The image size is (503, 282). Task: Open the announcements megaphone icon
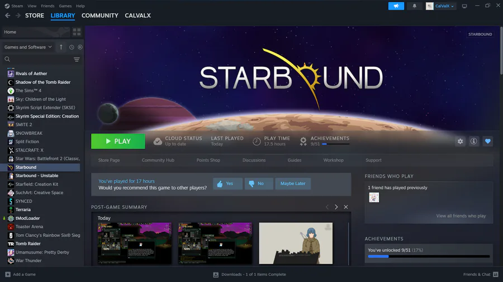(396, 6)
